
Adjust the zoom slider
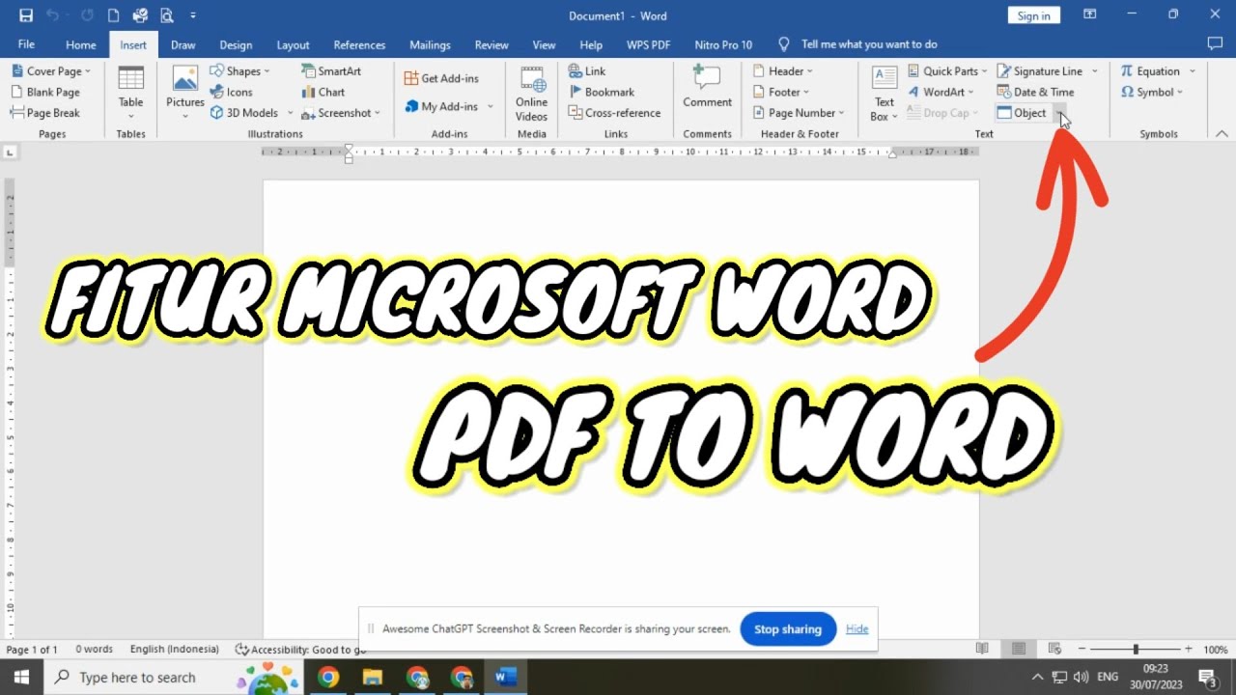point(1136,650)
